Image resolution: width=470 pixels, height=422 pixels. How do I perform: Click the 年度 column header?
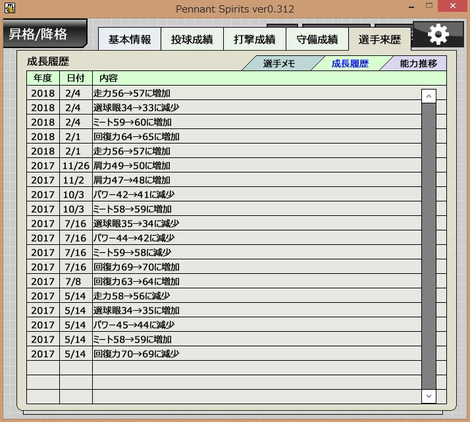tap(43, 78)
